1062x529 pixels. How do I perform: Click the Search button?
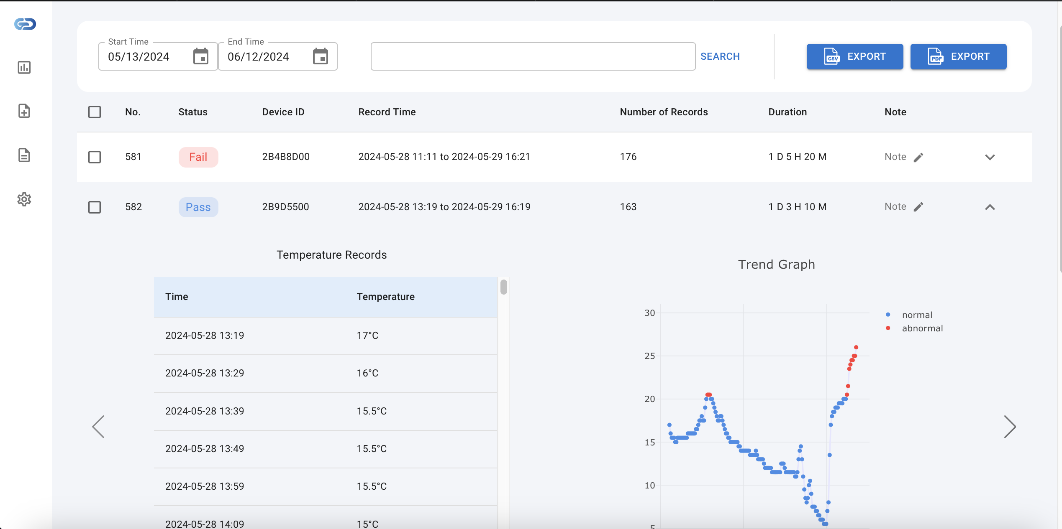[720, 56]
